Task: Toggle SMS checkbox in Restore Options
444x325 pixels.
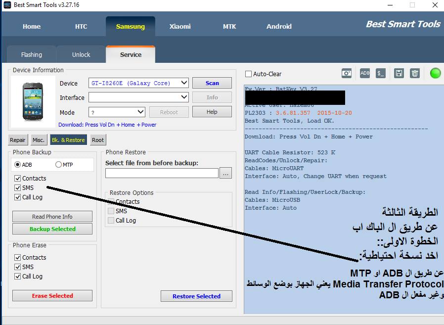Action: (111, 211)
